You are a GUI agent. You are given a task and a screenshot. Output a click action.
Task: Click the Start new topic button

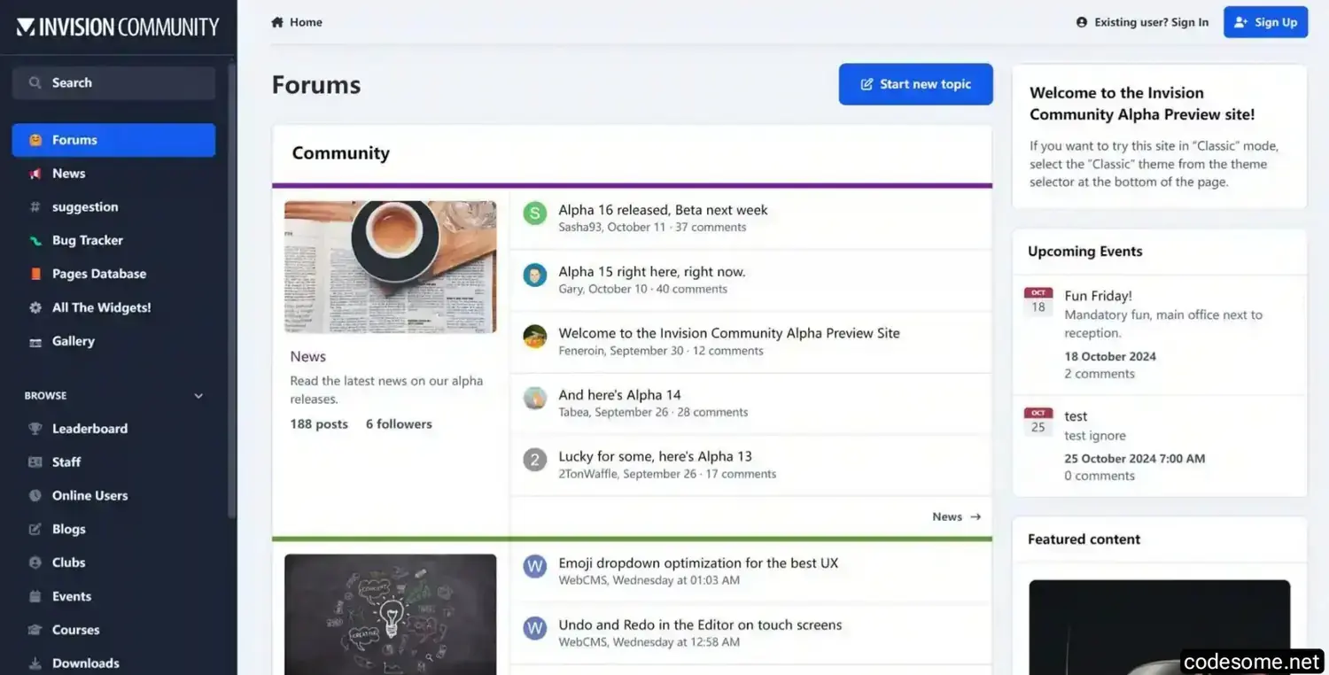click(x=915, y=84)
